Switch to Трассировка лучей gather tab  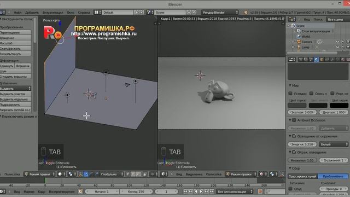pyautogui.click(x=302, y=176)
